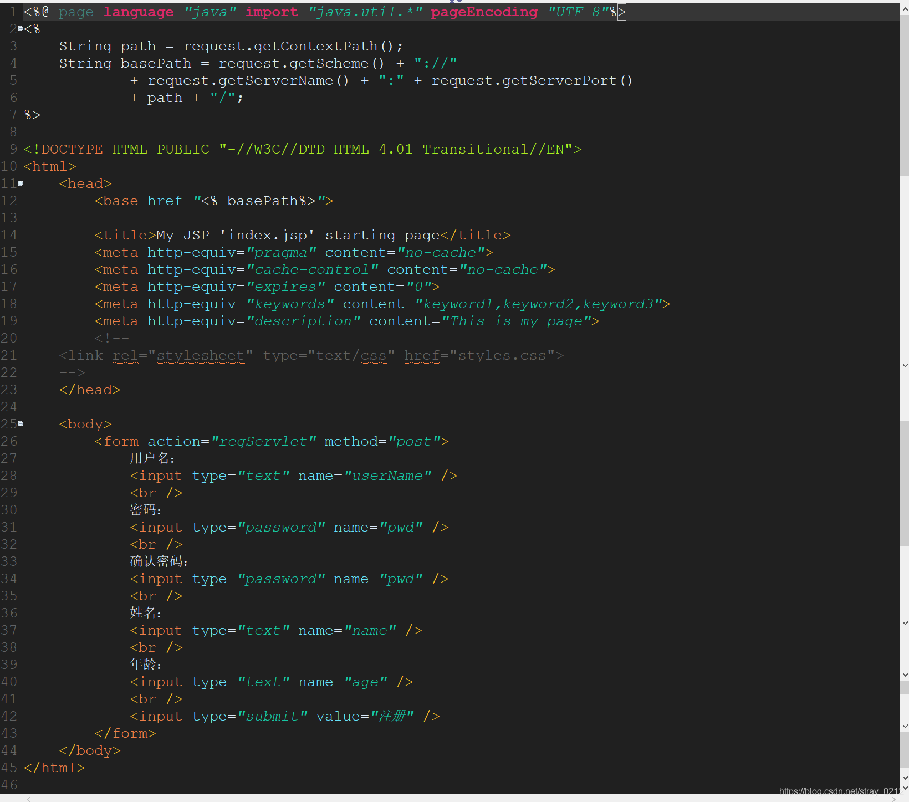
Task: Click line number 26 in the gutter
Action: [x=9, y=441]
